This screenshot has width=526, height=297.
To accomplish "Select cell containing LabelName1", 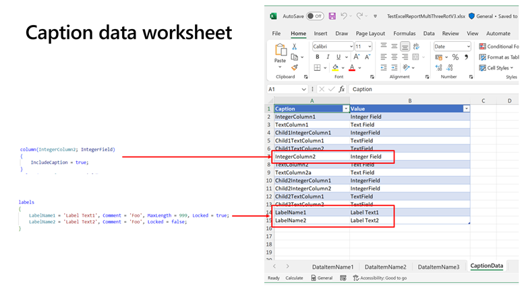I will click(x=312, y=213).
